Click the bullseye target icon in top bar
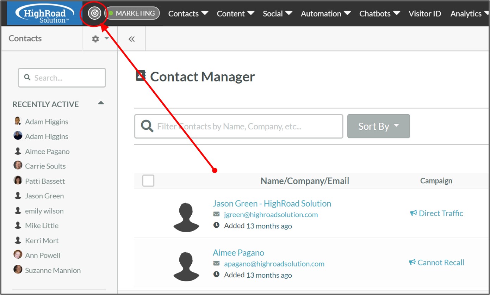The height and width of the screenshot is (295, 490). coord(94,13)
